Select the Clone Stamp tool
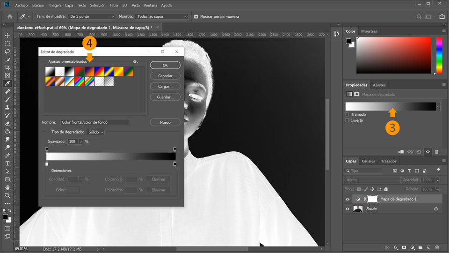The image size is (449, 253). pyautogui.click(x=7, y=108)
